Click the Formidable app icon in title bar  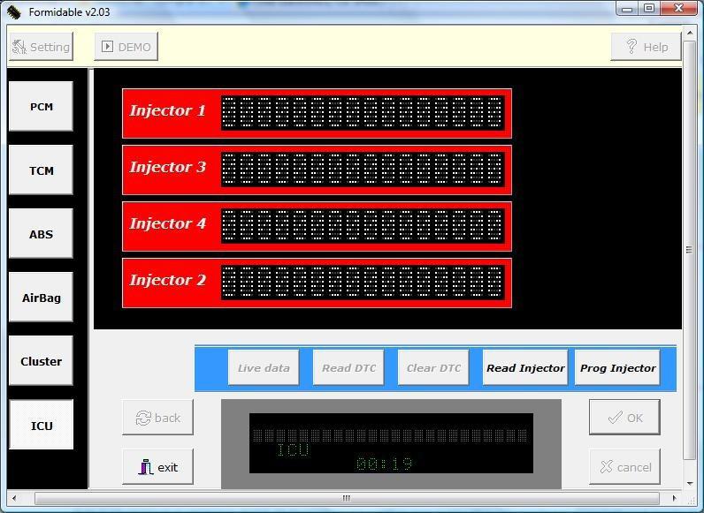click(13, 11)
